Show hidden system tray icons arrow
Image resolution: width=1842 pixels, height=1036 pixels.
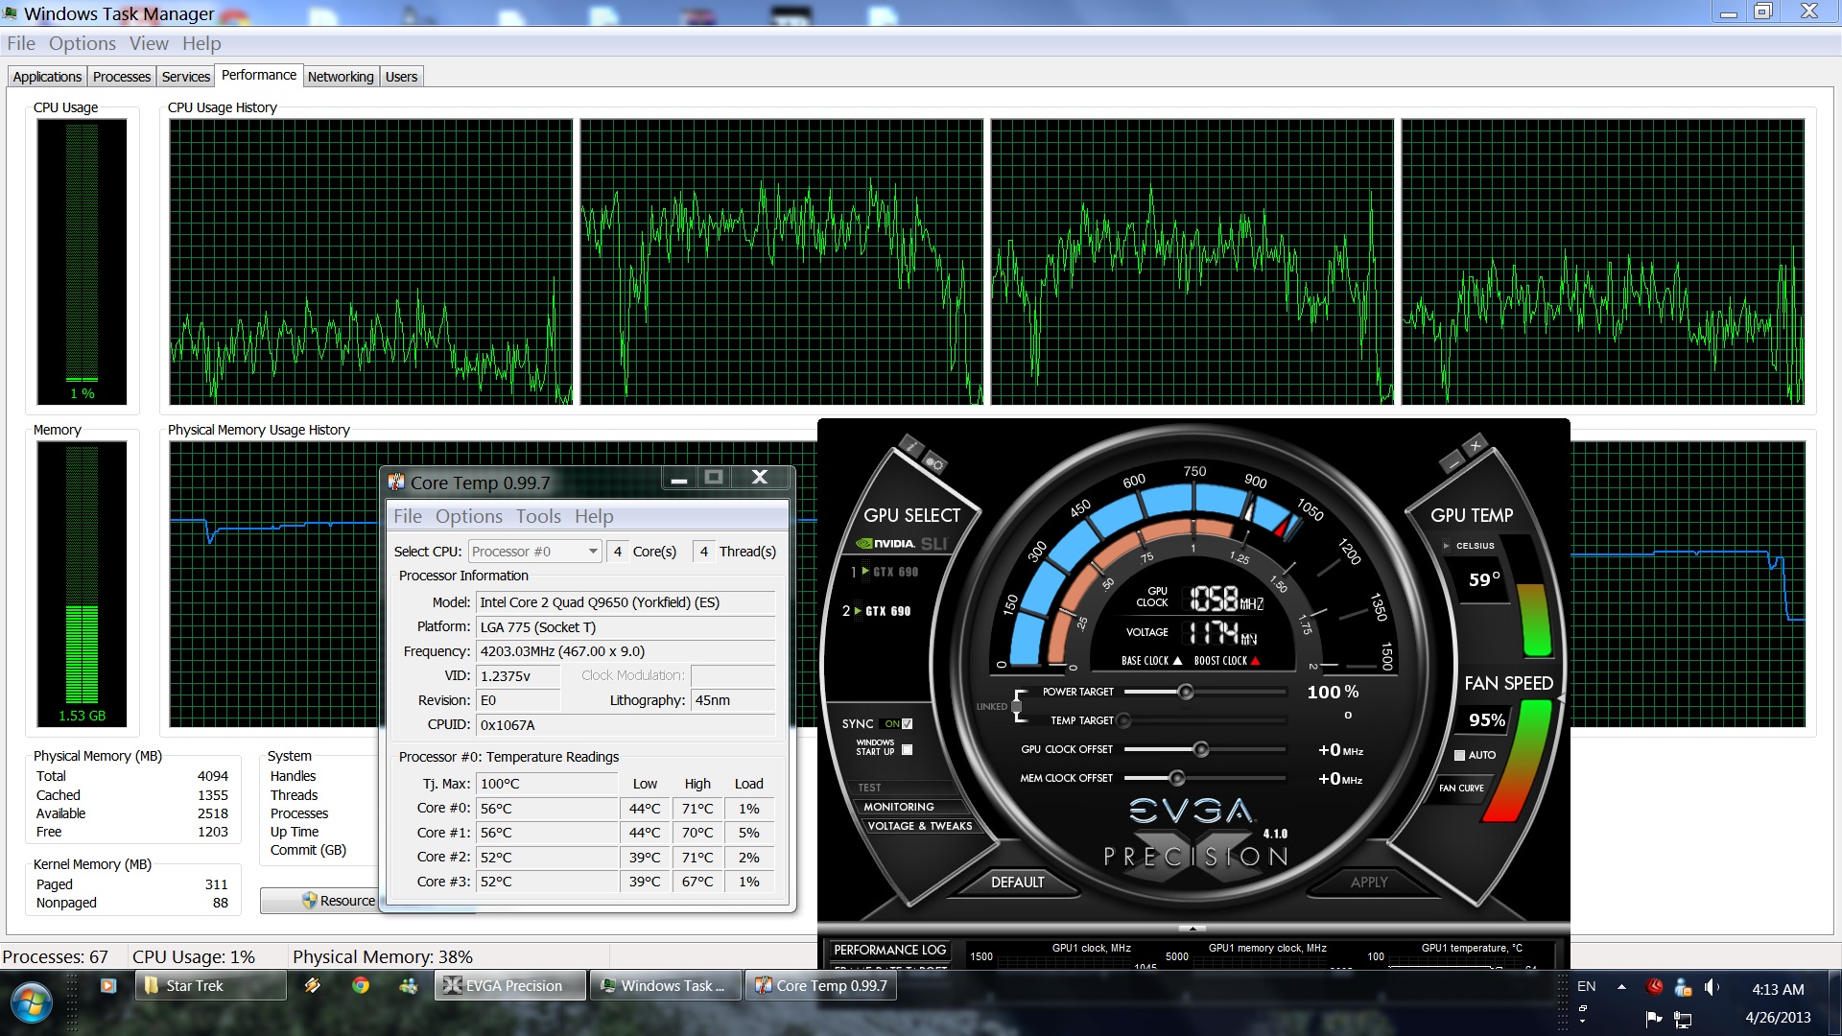tap(1621, 986)
